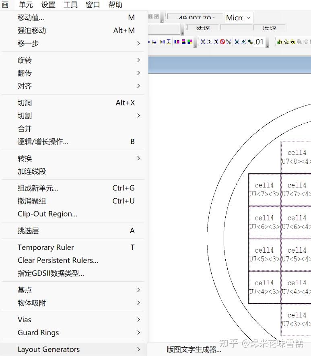Expand the 翻传 submenu arrow

click(138, 73)
